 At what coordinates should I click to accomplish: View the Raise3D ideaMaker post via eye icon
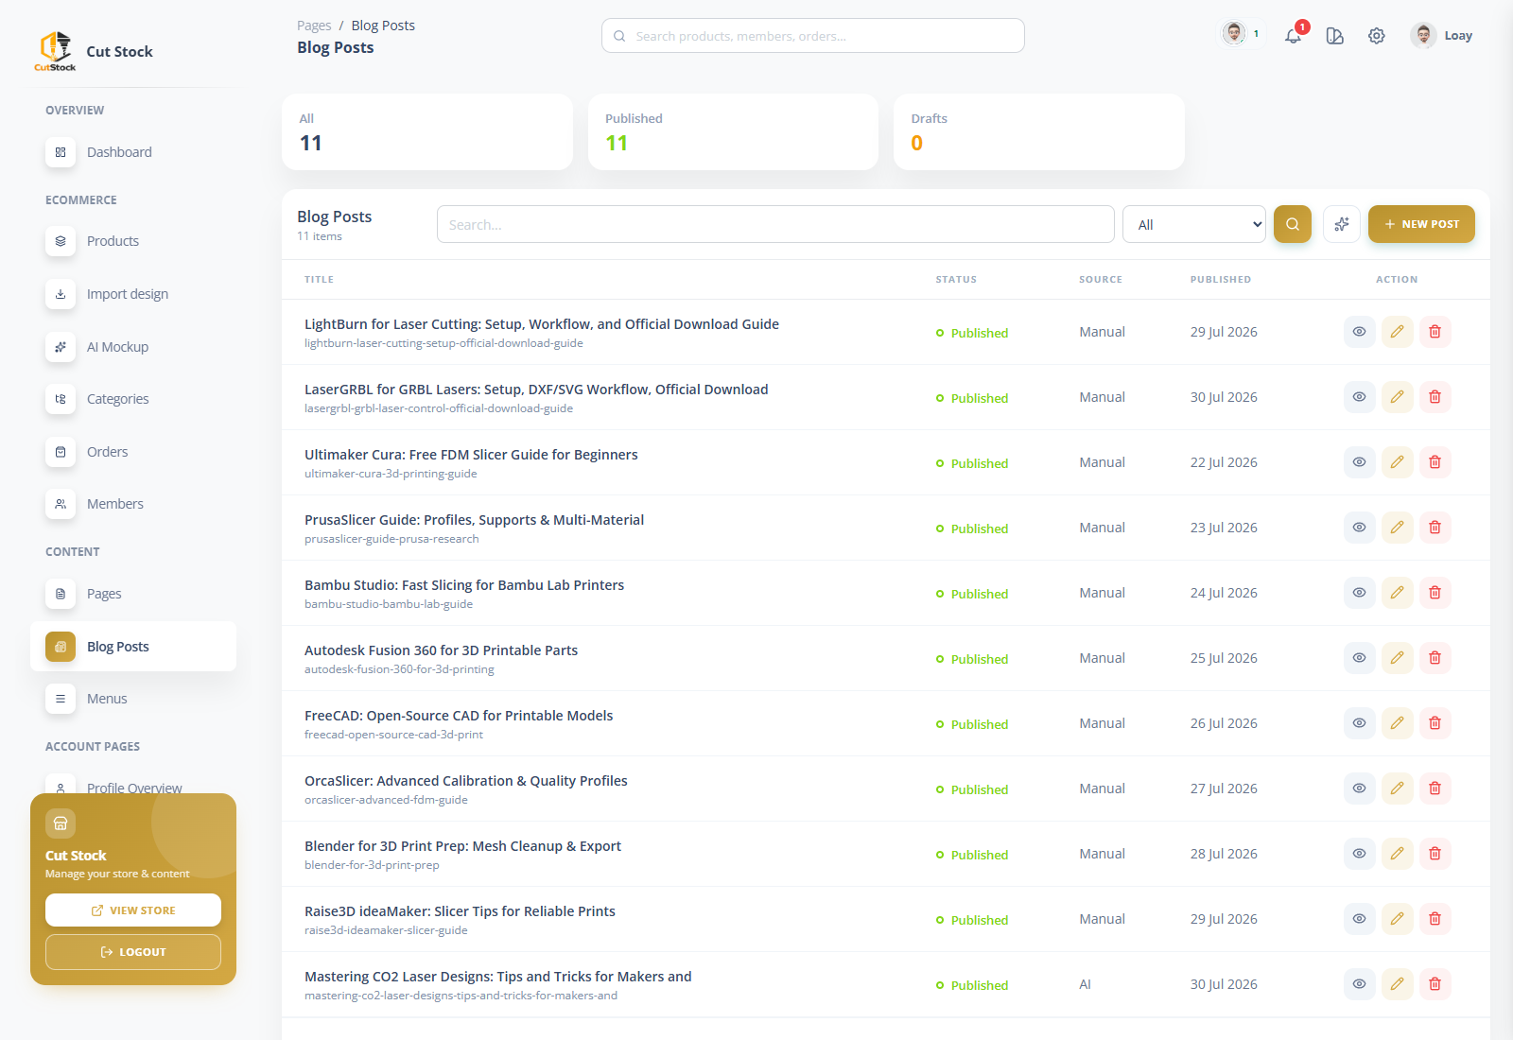(1360, 919)
